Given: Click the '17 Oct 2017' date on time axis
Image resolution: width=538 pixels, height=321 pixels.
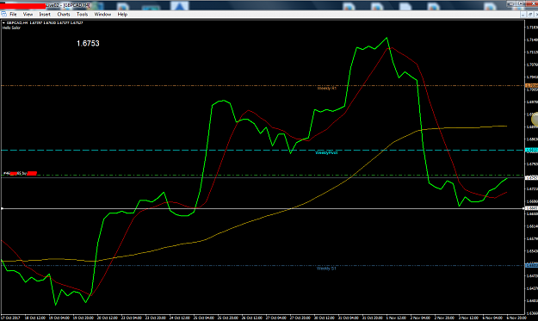Looking at the screenshot, I should [10, 318].
